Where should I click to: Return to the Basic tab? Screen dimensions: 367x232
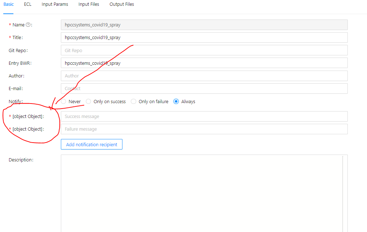point(8,4)
